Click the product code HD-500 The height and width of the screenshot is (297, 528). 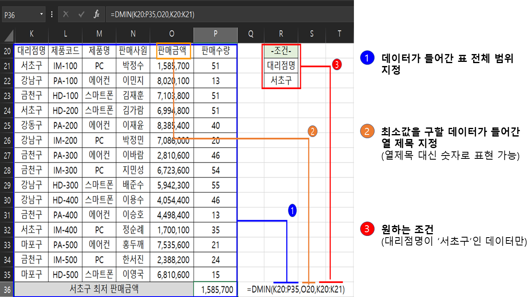[x=65, y=275]
